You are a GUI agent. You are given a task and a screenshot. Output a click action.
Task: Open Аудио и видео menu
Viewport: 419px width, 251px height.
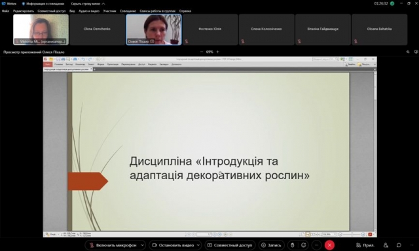coord(89,11)
